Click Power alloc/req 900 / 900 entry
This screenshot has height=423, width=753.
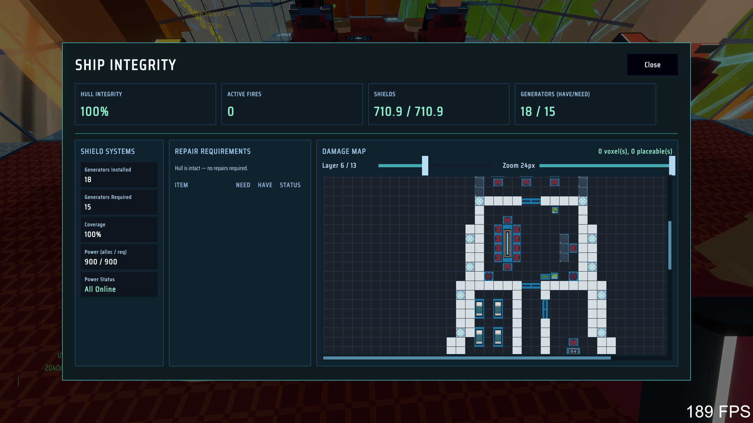[x=119, y=257]
